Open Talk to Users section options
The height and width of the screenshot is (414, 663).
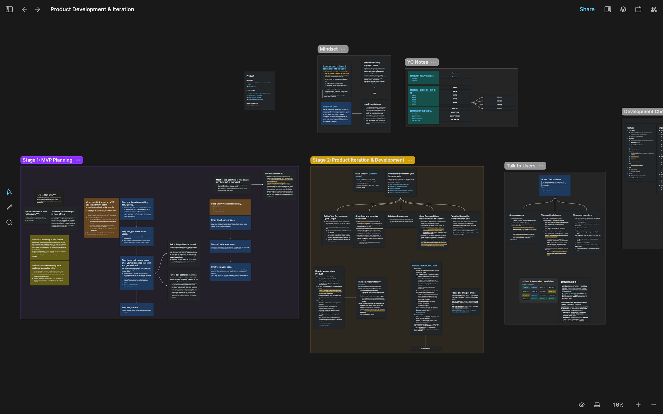(x=541, y=166)
